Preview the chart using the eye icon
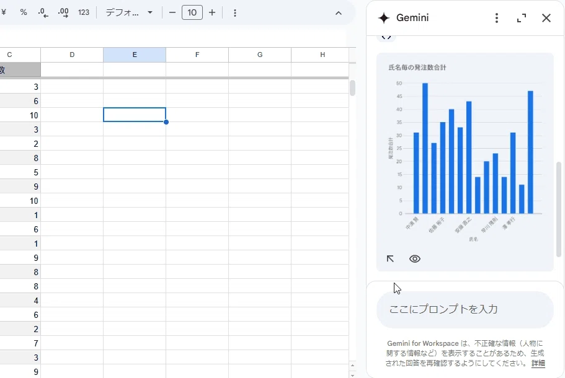Screen dimensions: 565x378 (415, 258)
